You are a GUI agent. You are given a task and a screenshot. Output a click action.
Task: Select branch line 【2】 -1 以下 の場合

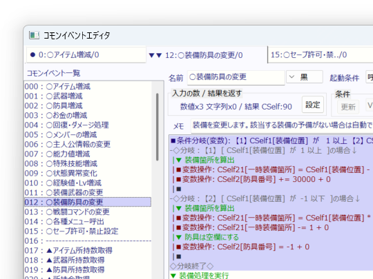tap(271, 198)
